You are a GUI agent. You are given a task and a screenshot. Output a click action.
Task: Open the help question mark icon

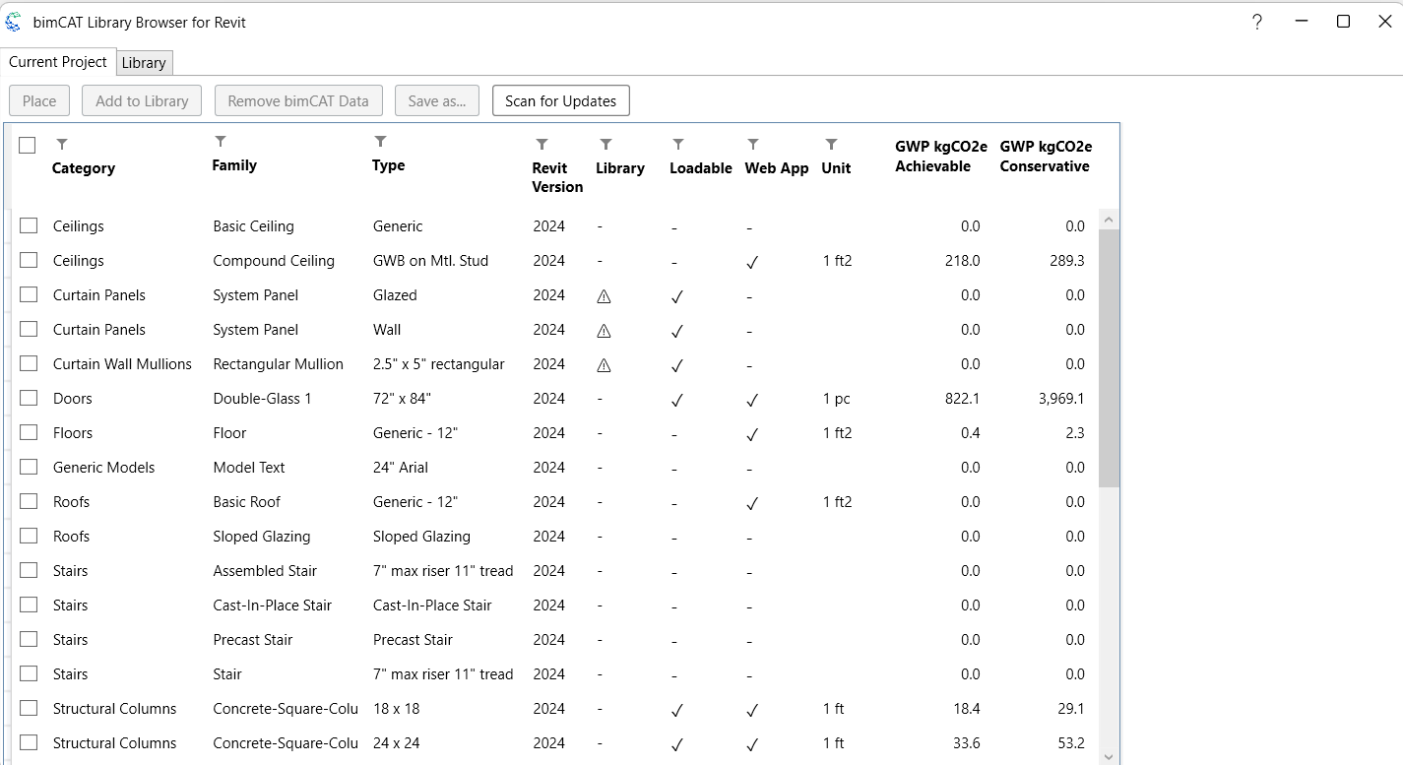point(1257,23)
